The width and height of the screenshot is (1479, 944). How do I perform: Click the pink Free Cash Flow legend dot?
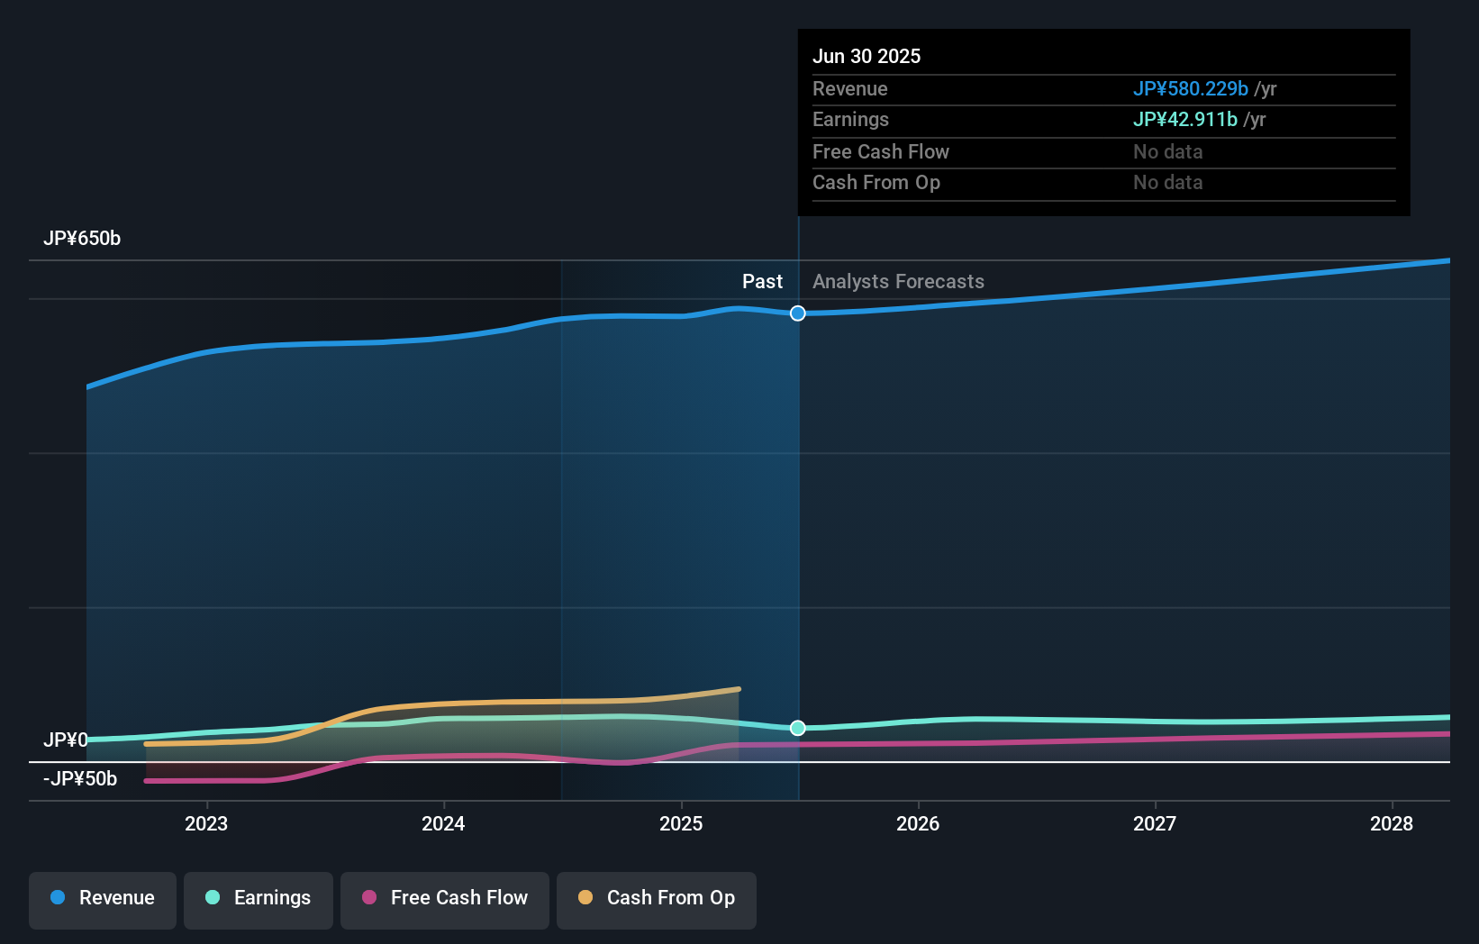[x=369, y=897]
